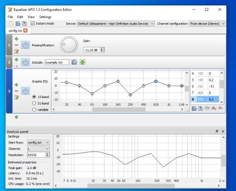The height and width of the screenshot is (191, 236).
Task: Select EQ point 8 at 630 Hz
Action: click(156, 81)
